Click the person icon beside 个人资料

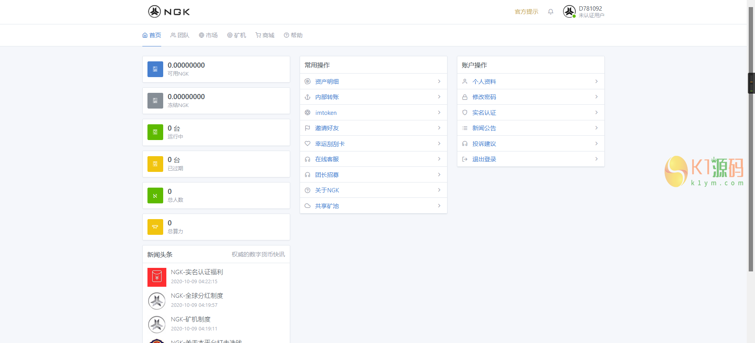click(465, 81)
